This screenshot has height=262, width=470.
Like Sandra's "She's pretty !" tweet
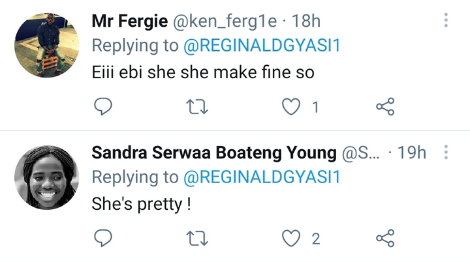[290, 239]
